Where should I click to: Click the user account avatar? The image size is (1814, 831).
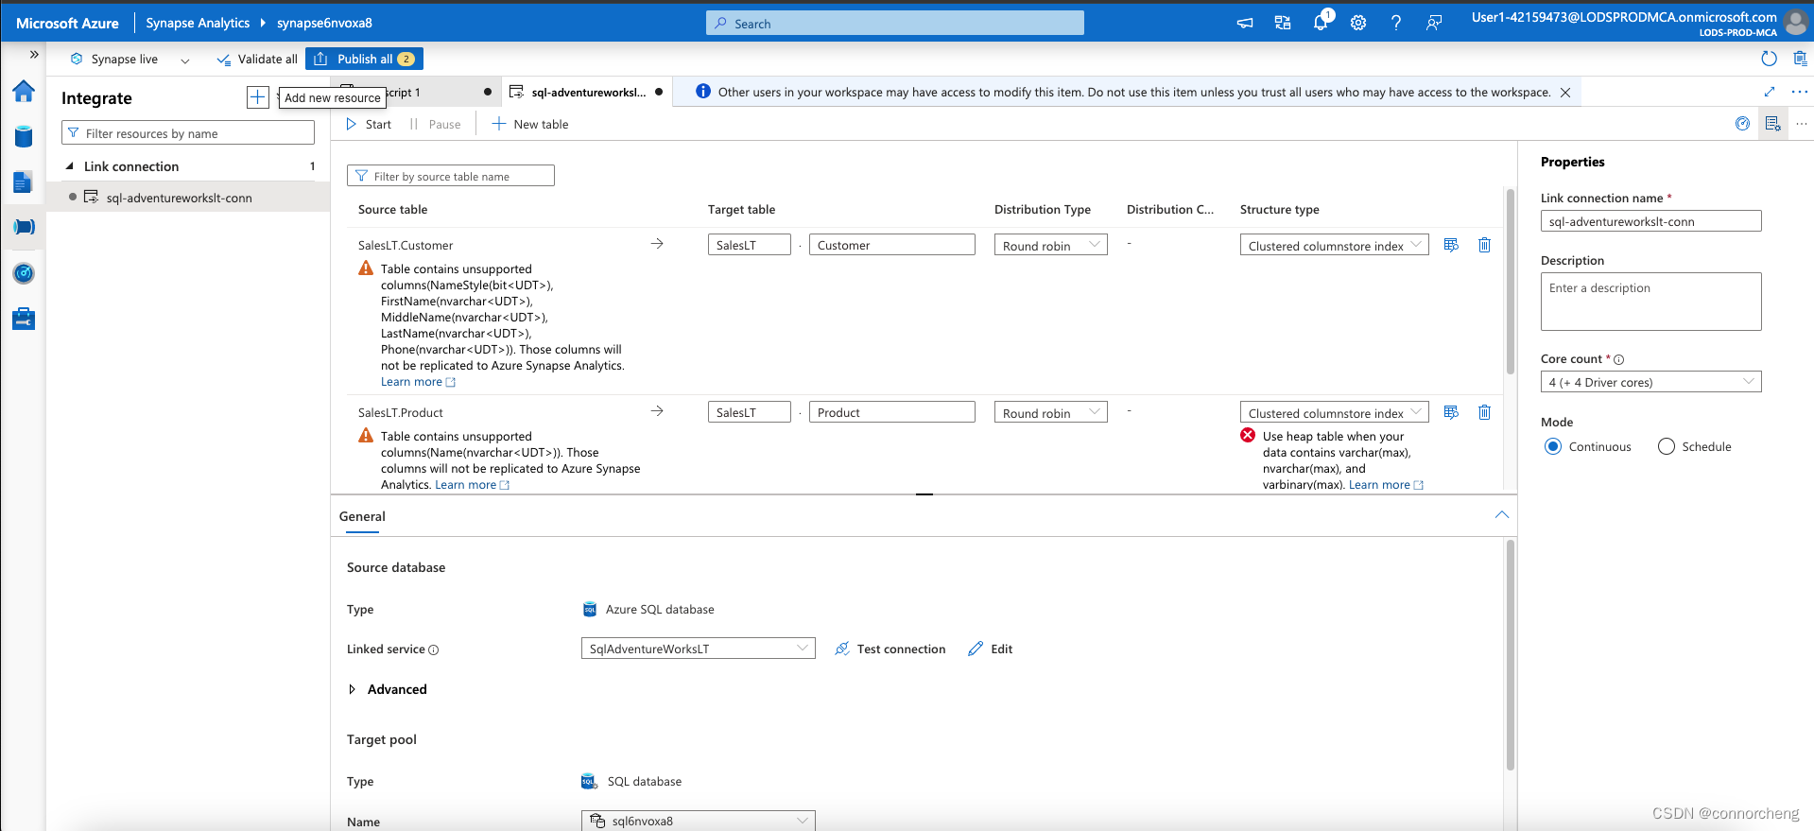(1796, 23)
